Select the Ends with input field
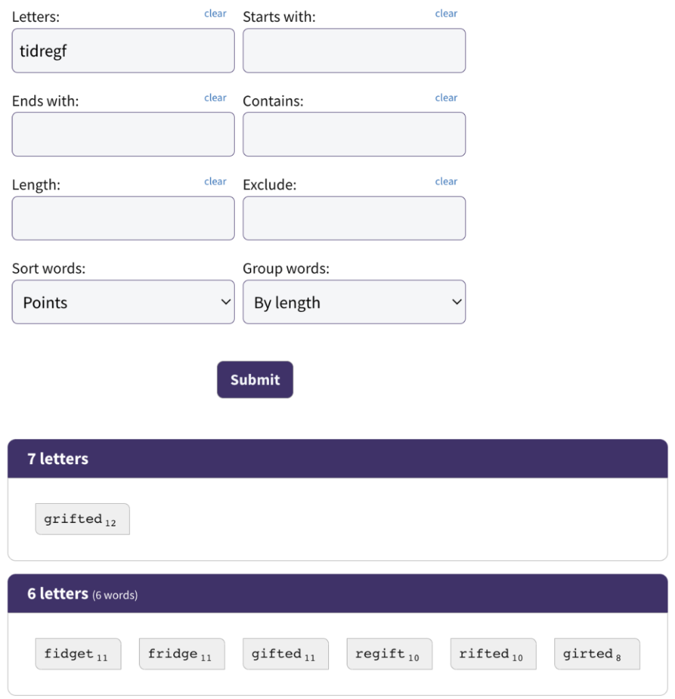Screen dimensions: 675x699 pyautogui.click(x=123, y=134)
